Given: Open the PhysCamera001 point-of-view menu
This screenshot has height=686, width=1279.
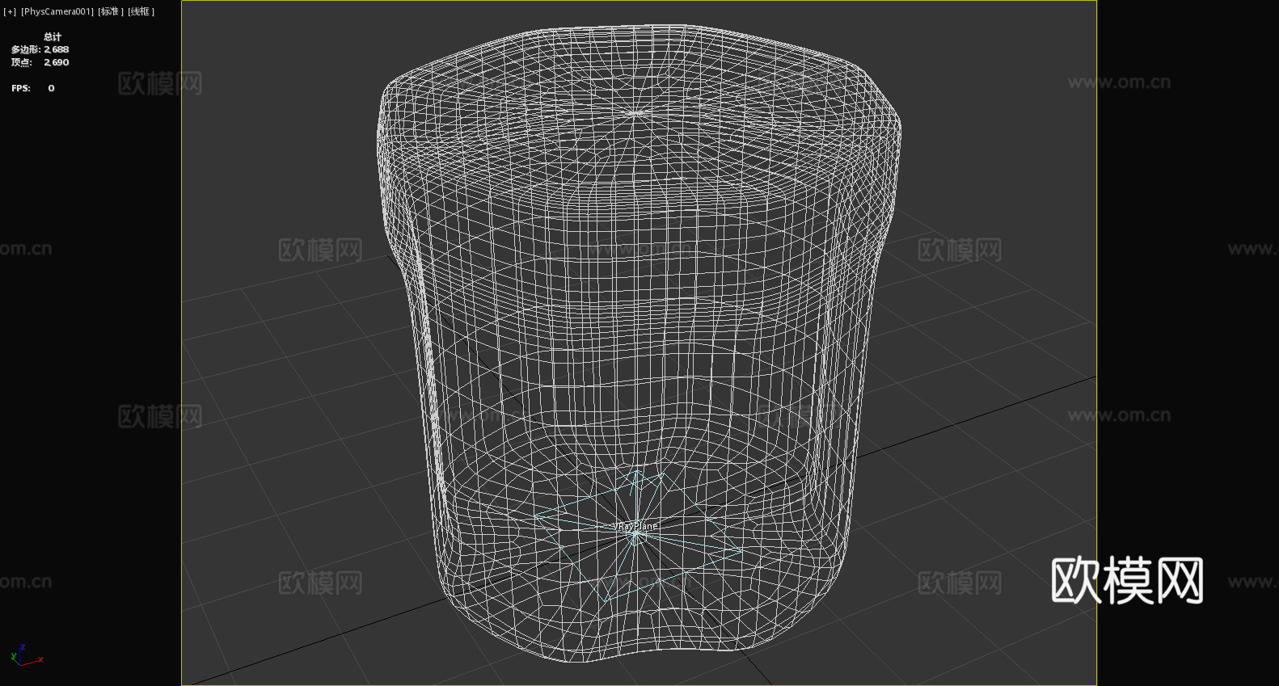Looking at the screenshot, I should (x=57, y=11).
